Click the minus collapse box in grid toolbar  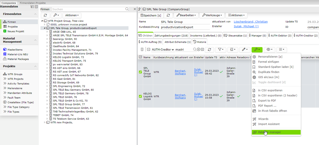(149, 50)
